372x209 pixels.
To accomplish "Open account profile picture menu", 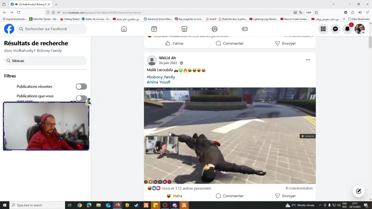I will tap(360, 29).
